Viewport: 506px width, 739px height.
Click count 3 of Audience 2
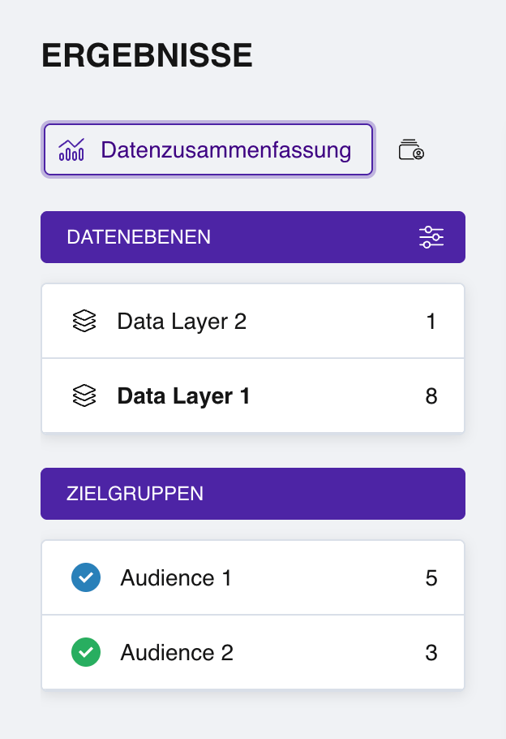point(431,653)
